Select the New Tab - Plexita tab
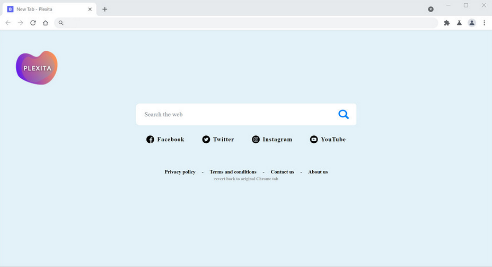The width and height of the screenshot is (492, 267). click(x=49, y=9)
